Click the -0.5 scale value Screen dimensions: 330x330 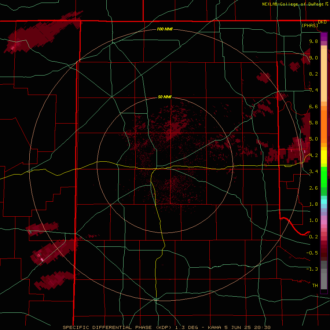pos(312,253)
